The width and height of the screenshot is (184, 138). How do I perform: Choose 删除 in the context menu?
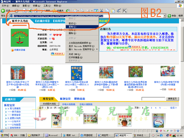(82, 33)
